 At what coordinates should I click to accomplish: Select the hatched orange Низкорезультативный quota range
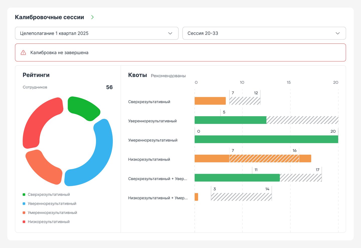264,159
